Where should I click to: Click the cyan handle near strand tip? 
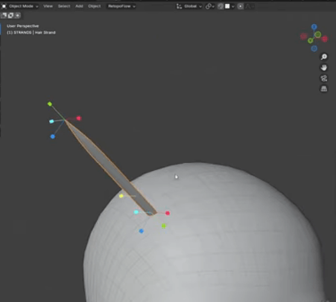pos(52,121)
